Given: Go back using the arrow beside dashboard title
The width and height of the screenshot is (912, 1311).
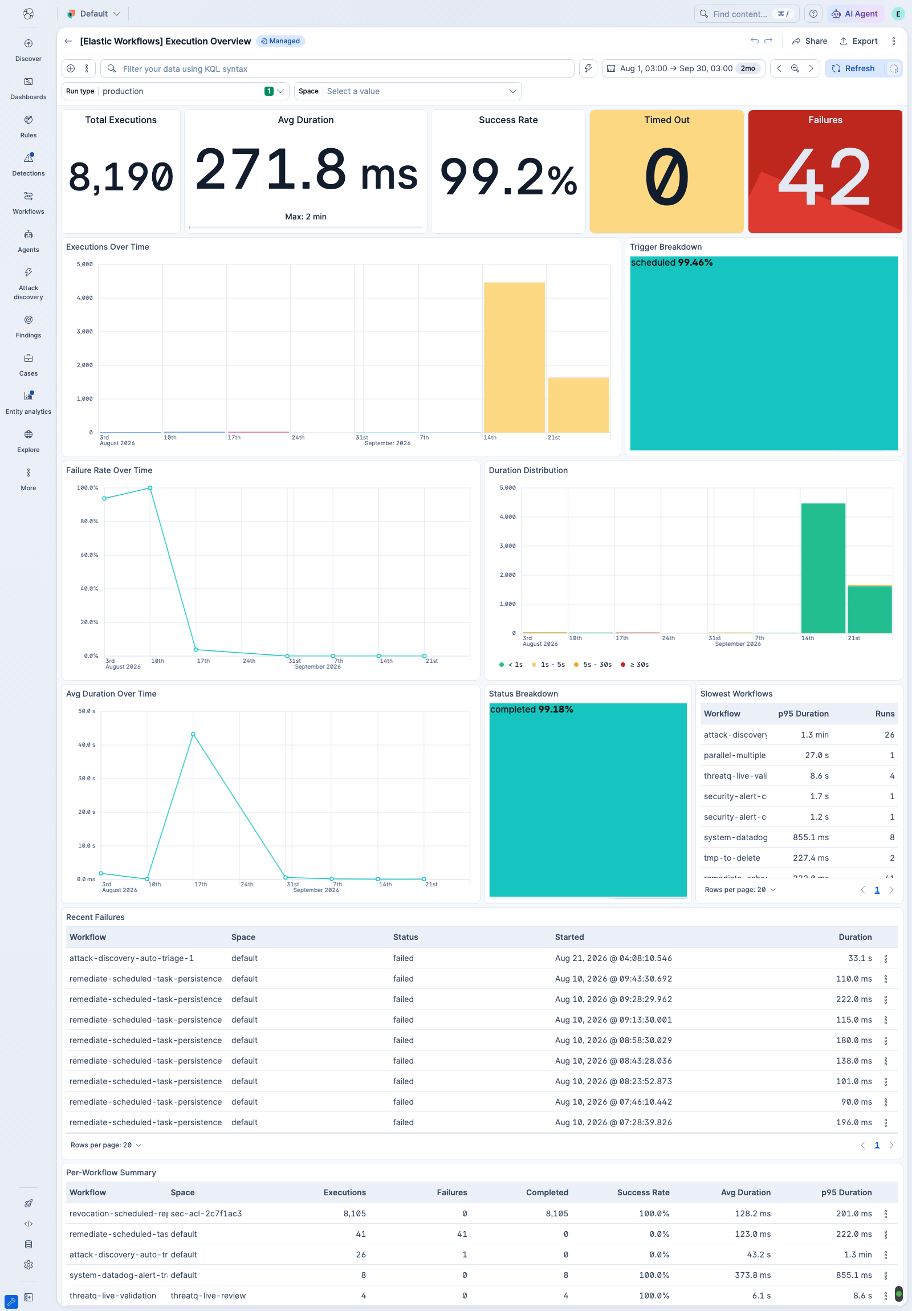Looking at the screenshot, I should click(x=68, y=41).
